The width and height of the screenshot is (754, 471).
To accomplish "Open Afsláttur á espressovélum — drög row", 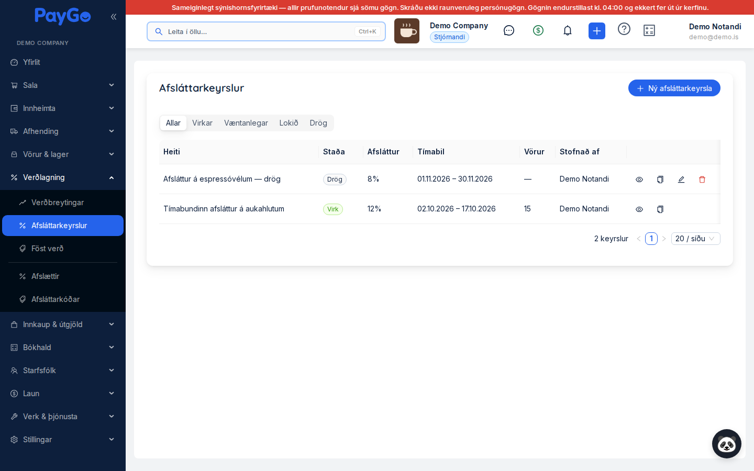I will [440, 179].
